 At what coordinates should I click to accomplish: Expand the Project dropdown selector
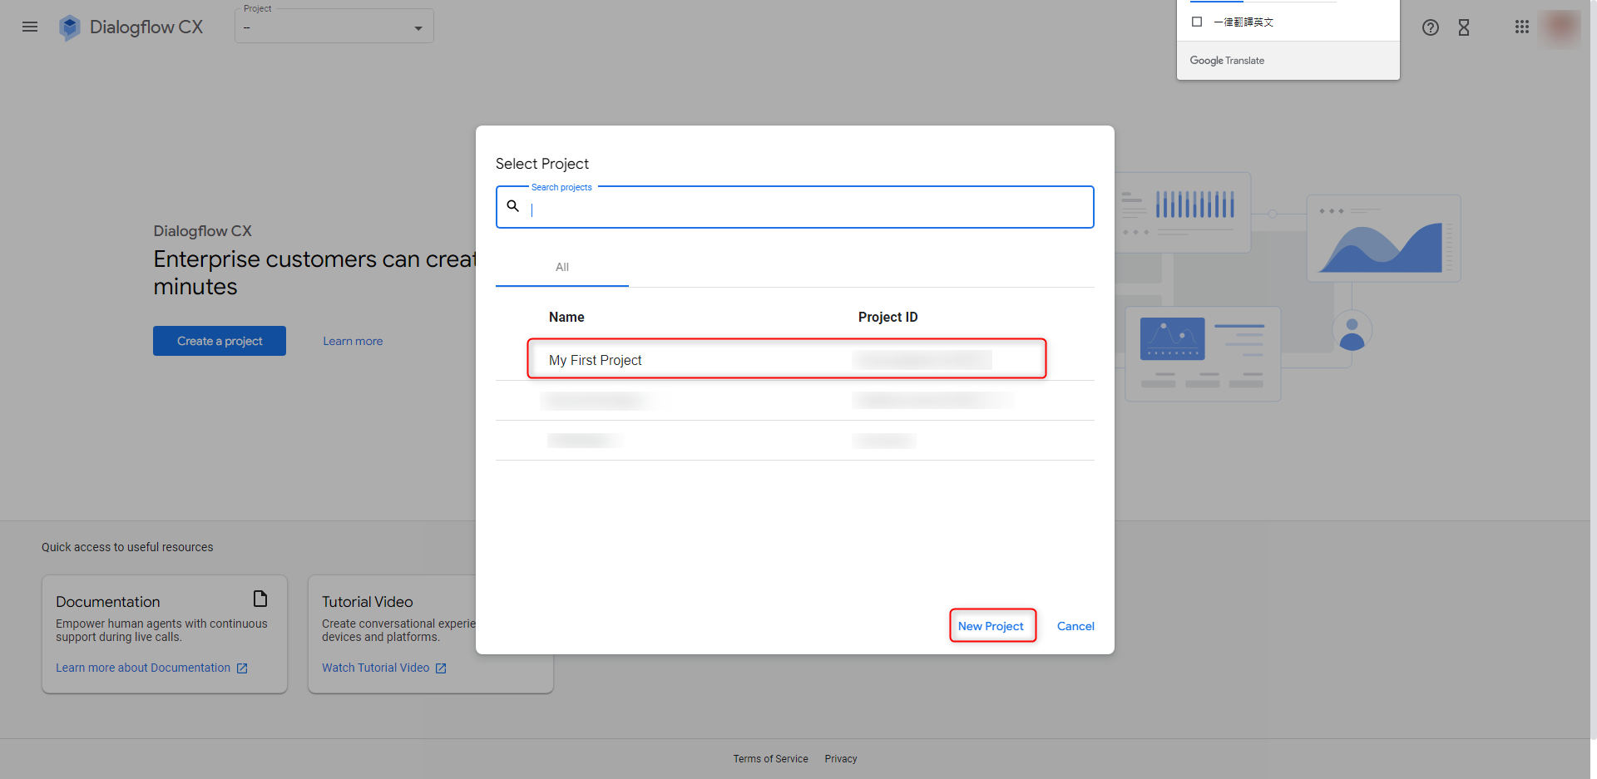(x=334, y=27)
